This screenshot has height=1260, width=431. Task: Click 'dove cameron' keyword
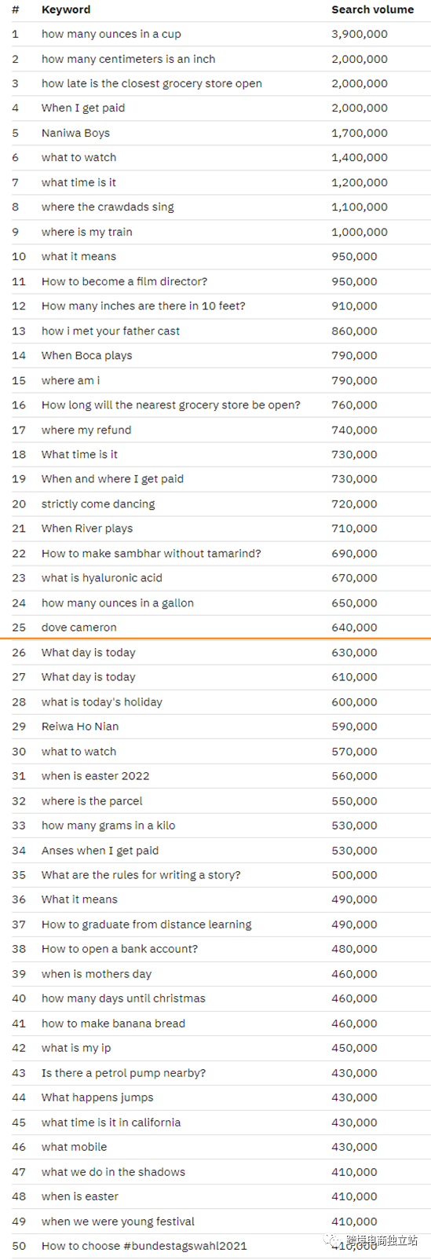(x=79, y=627)
